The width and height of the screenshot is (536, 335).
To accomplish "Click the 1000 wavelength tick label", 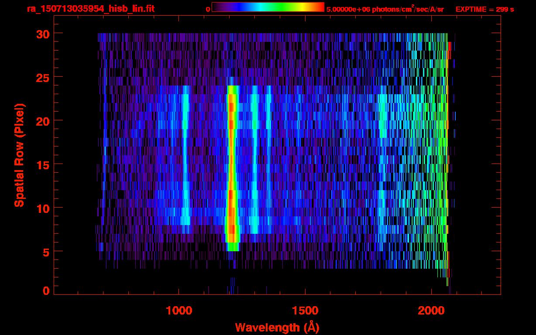I will tap(179, 310).
